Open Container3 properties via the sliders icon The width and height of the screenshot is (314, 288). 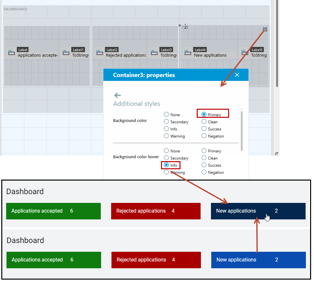coord(265,29)
